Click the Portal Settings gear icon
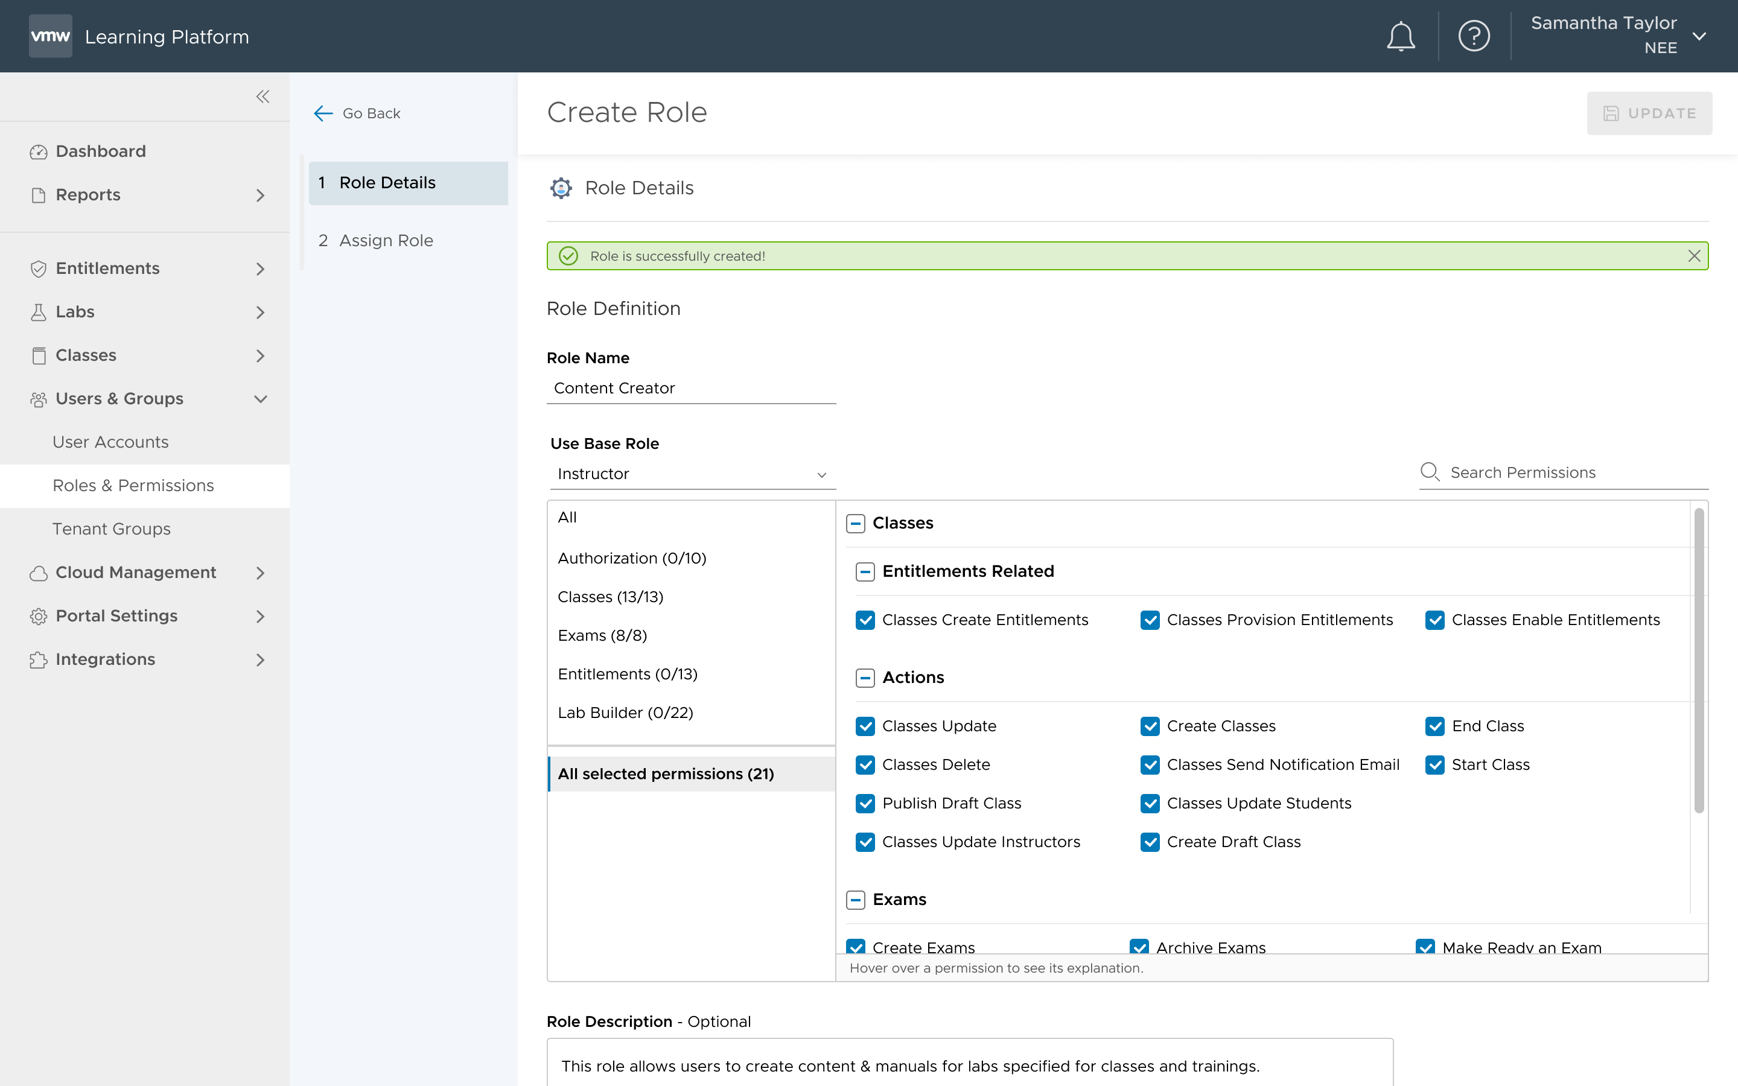This screenshot has width=1738, height=1086. click(39, 615)
